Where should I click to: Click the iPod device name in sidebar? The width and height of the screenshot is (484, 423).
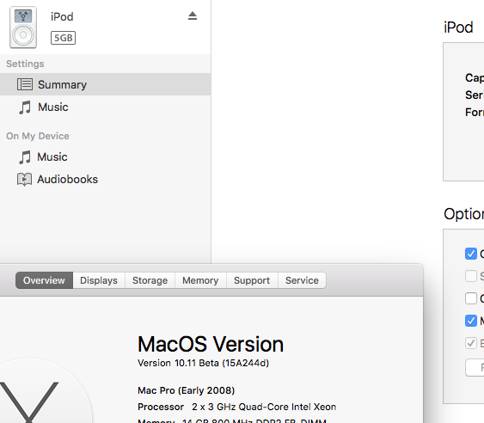(x=62, y=16)
